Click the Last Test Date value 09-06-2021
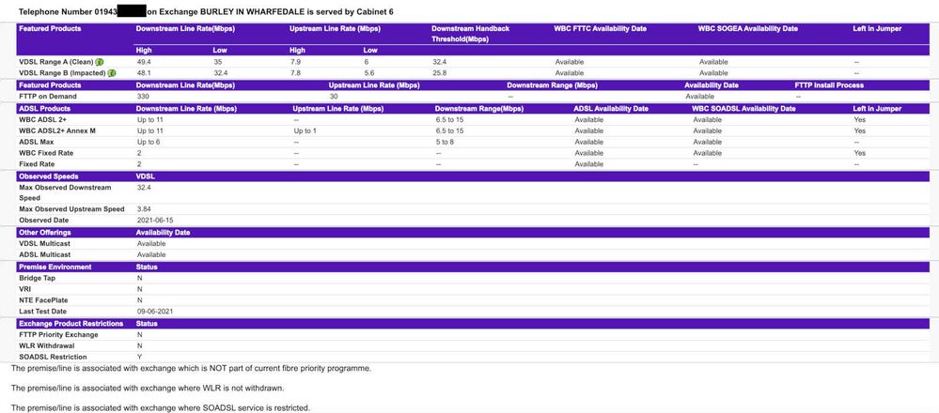Image resolution: width=939 pixels, height=413 pixels. click(x=155, y=312)
